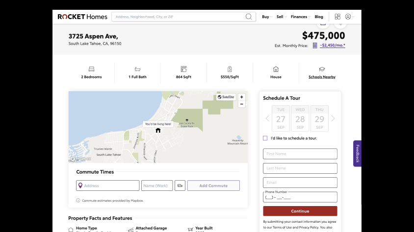
Task: Click the house icon above House label
Action: click(x=276, y=69)
